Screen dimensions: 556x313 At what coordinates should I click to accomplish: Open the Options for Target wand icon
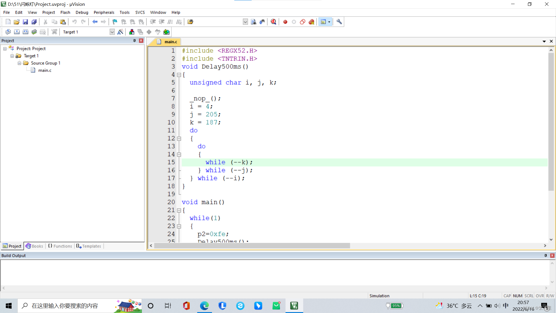(120, 32)
